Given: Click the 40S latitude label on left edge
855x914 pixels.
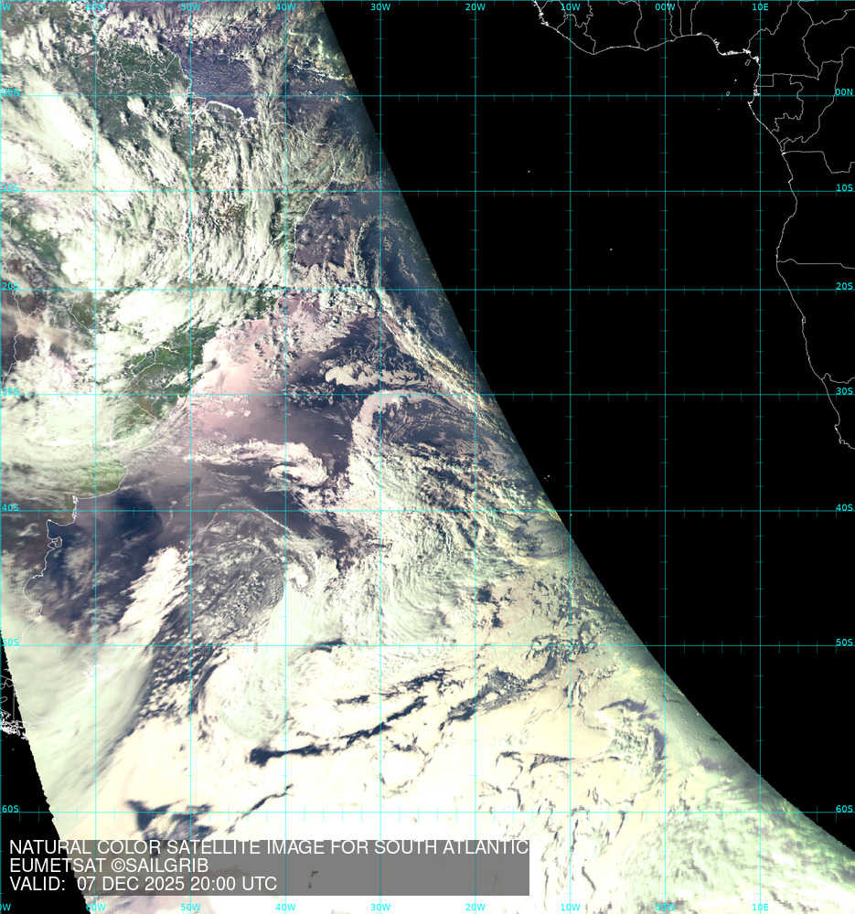Looking at the screenshot, I should pyautogui.click(x=10, y=508).
